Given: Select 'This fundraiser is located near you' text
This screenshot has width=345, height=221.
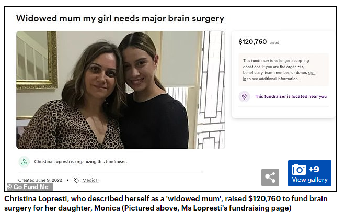Looking at the screenshot, I should click(x=290, y=96).
